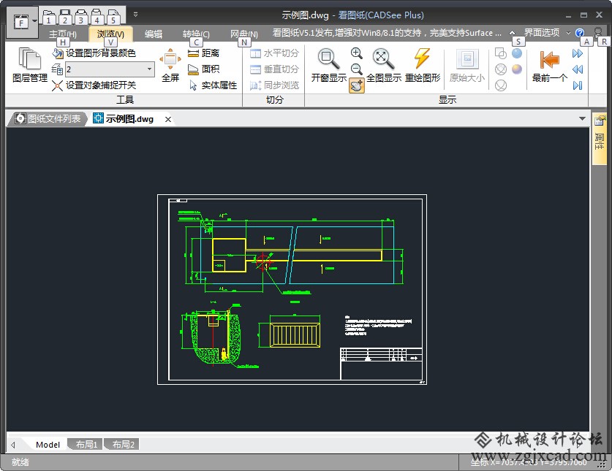Click the middle crossed-circle wireframe icon
The height and width of the screenshot is (471, 612).
point(500,69)
